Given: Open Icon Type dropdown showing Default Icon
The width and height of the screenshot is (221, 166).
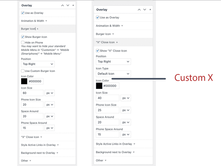Looking at the screenshot, I should 113,74.
